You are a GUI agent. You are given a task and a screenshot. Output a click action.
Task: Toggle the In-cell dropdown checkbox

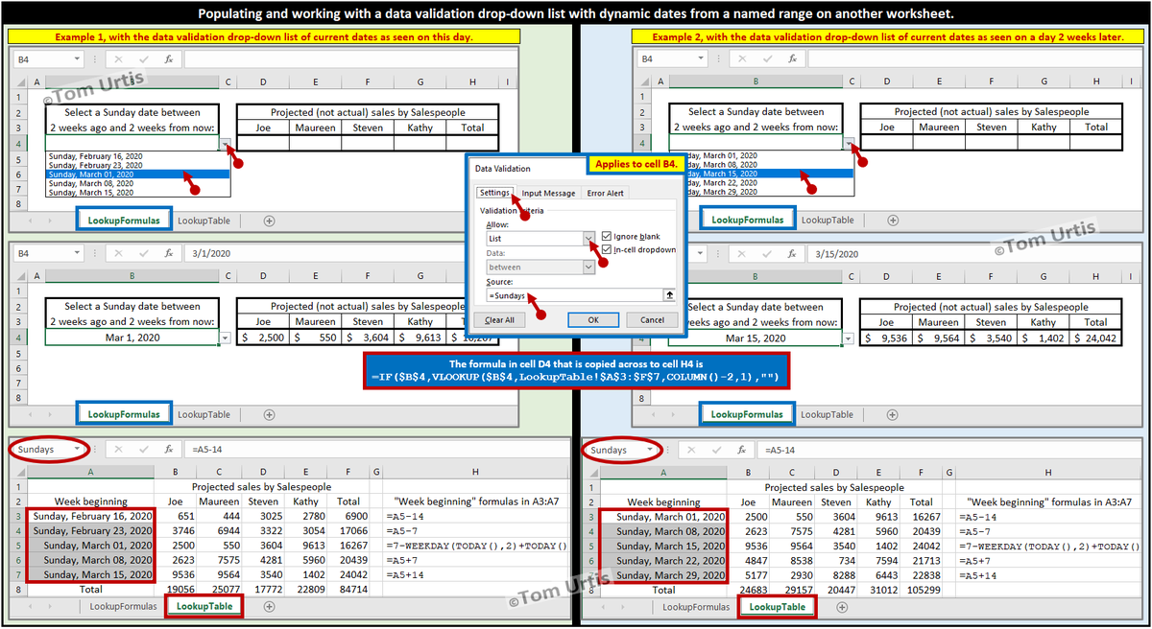pyautogui.click(x=606, y=249)
